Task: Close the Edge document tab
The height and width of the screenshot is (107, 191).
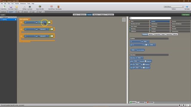Action: click(x=44, y=12)
